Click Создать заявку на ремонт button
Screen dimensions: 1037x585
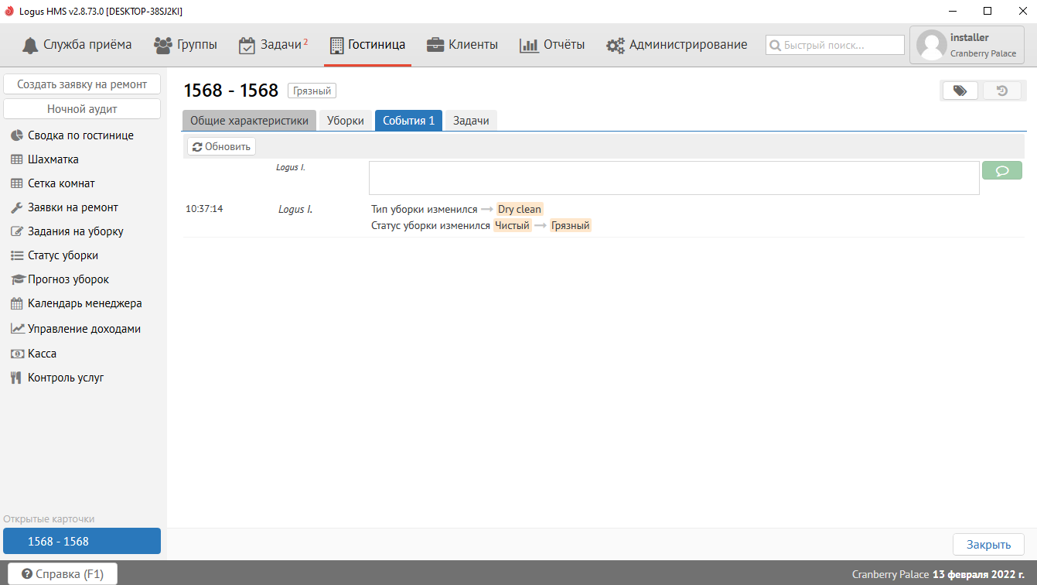[x=82, y=84]
